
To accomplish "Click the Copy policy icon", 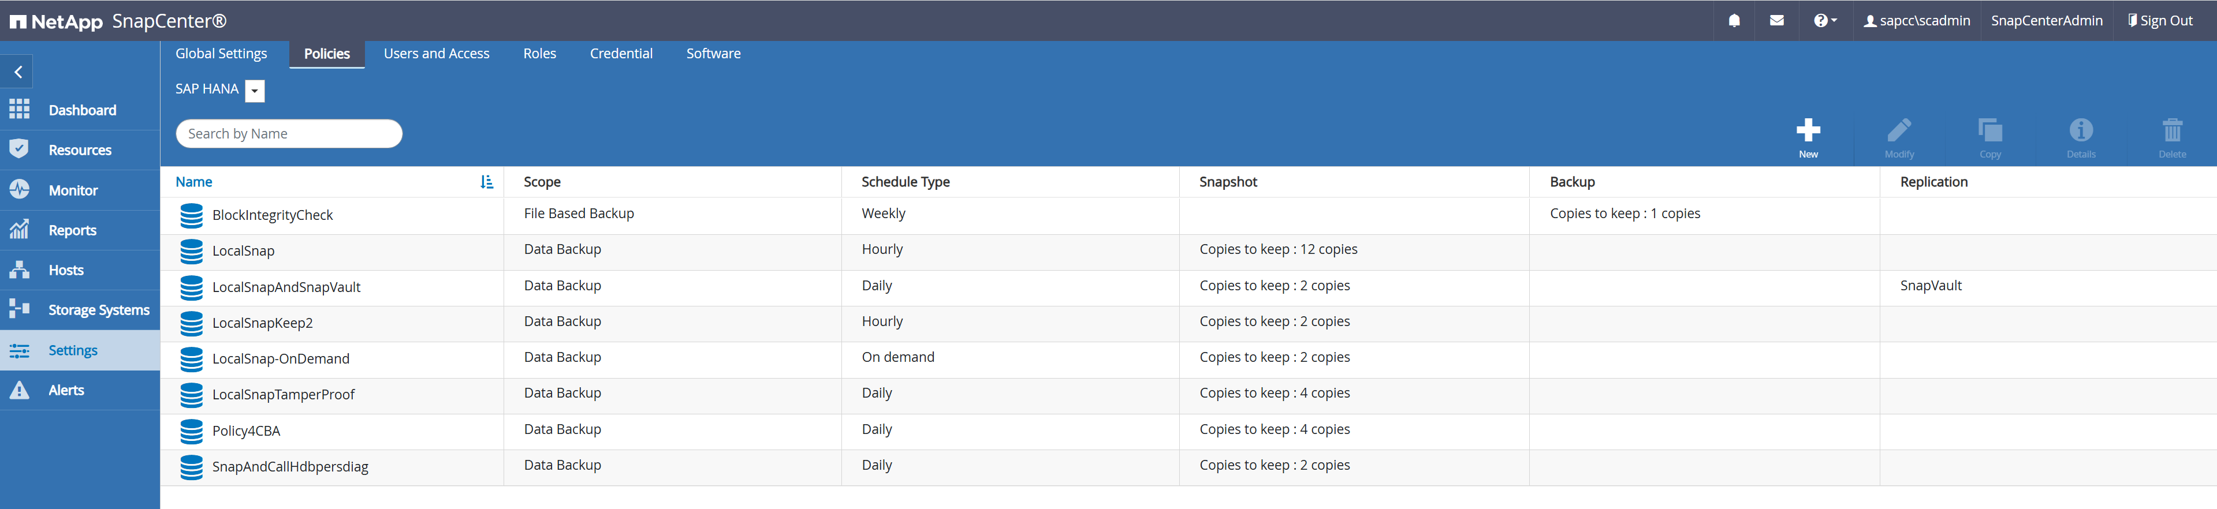I will click(1990, 130).
